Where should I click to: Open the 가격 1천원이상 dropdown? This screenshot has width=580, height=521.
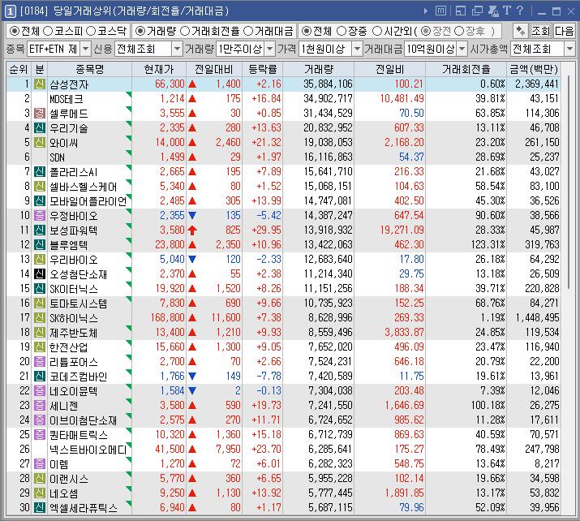point(357,49)
